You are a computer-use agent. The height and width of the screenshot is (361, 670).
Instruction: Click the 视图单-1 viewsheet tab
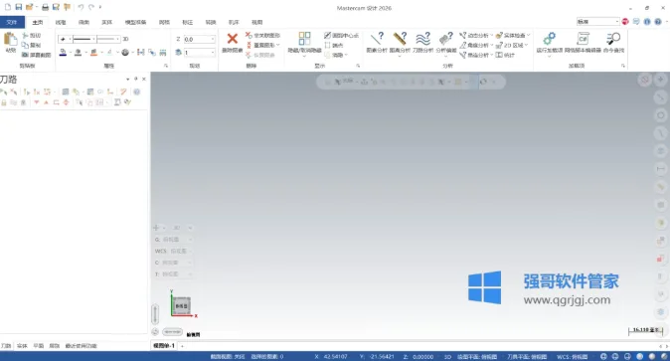(164, 346)
